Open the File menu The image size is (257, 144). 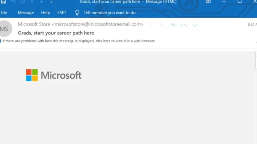(x=4, y=13)
